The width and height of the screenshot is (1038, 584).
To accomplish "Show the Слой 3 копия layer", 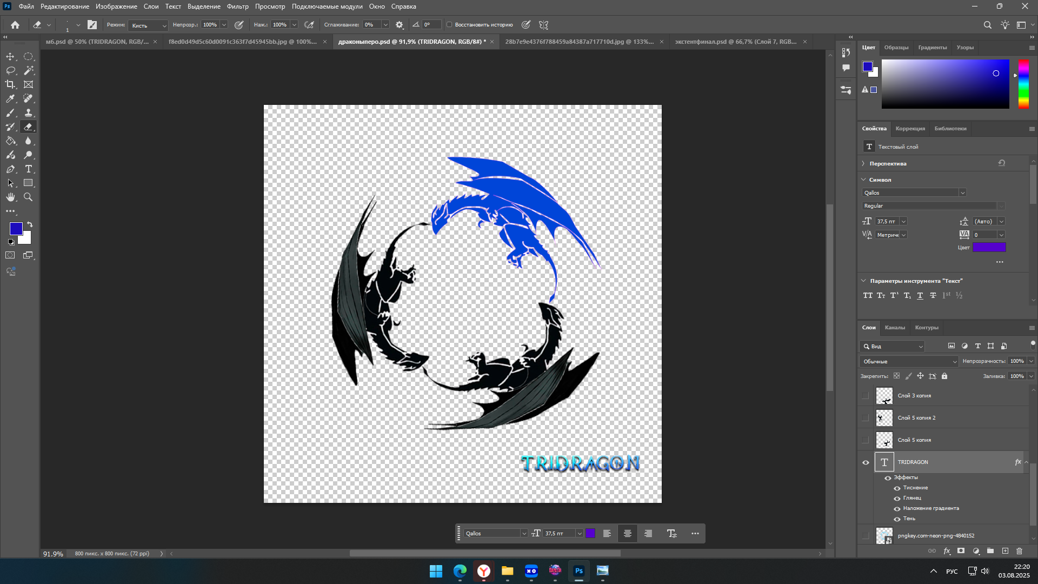I will [866, 396].
